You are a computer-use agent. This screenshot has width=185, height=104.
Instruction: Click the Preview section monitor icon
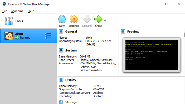pyautogui.click(x=123, y=32)
